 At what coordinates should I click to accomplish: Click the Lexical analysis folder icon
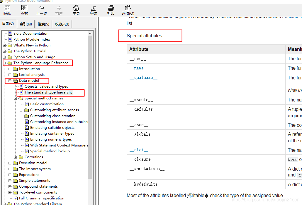pos(16,75)
